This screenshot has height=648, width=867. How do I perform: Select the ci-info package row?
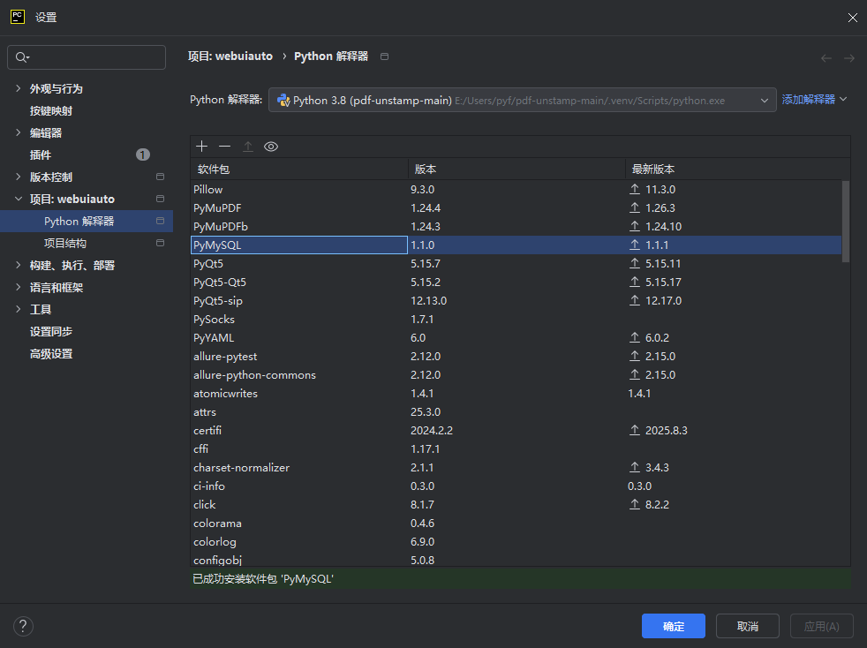pyautogui.click(x=516, y=486)
